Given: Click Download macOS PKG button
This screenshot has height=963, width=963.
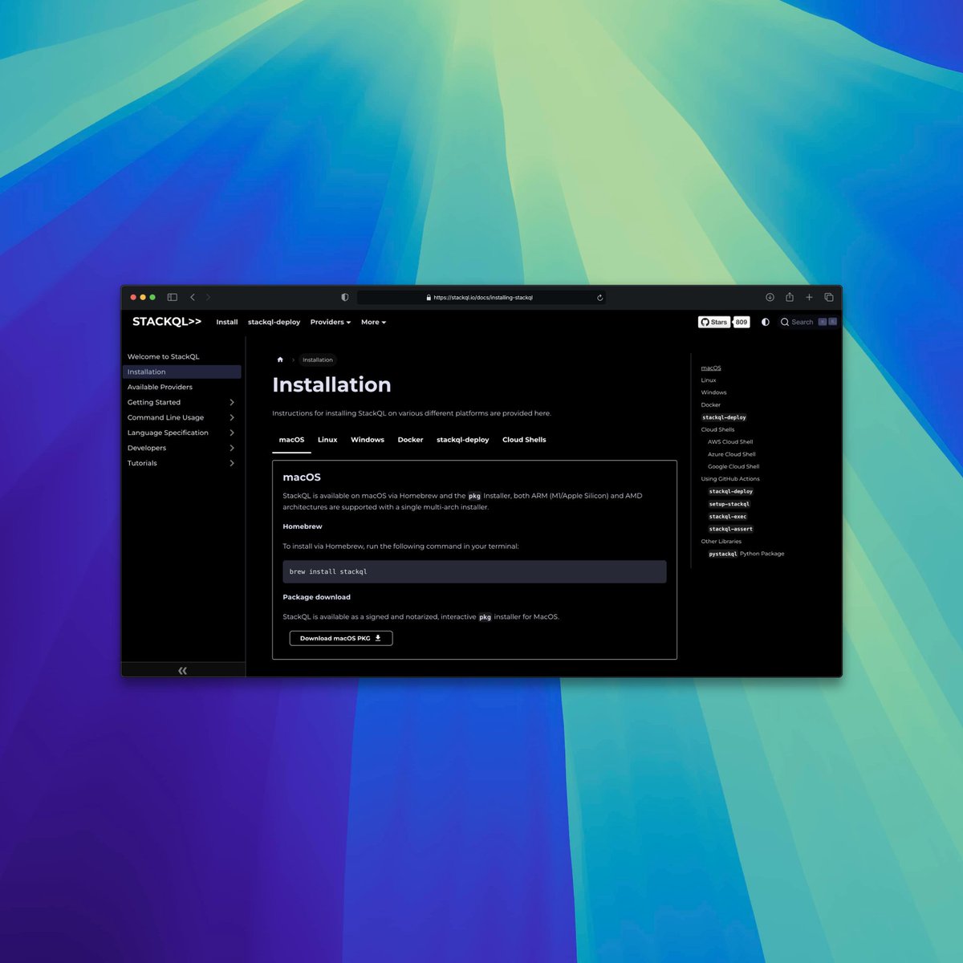Looking at the screenshot, I should tap(341, 638).
